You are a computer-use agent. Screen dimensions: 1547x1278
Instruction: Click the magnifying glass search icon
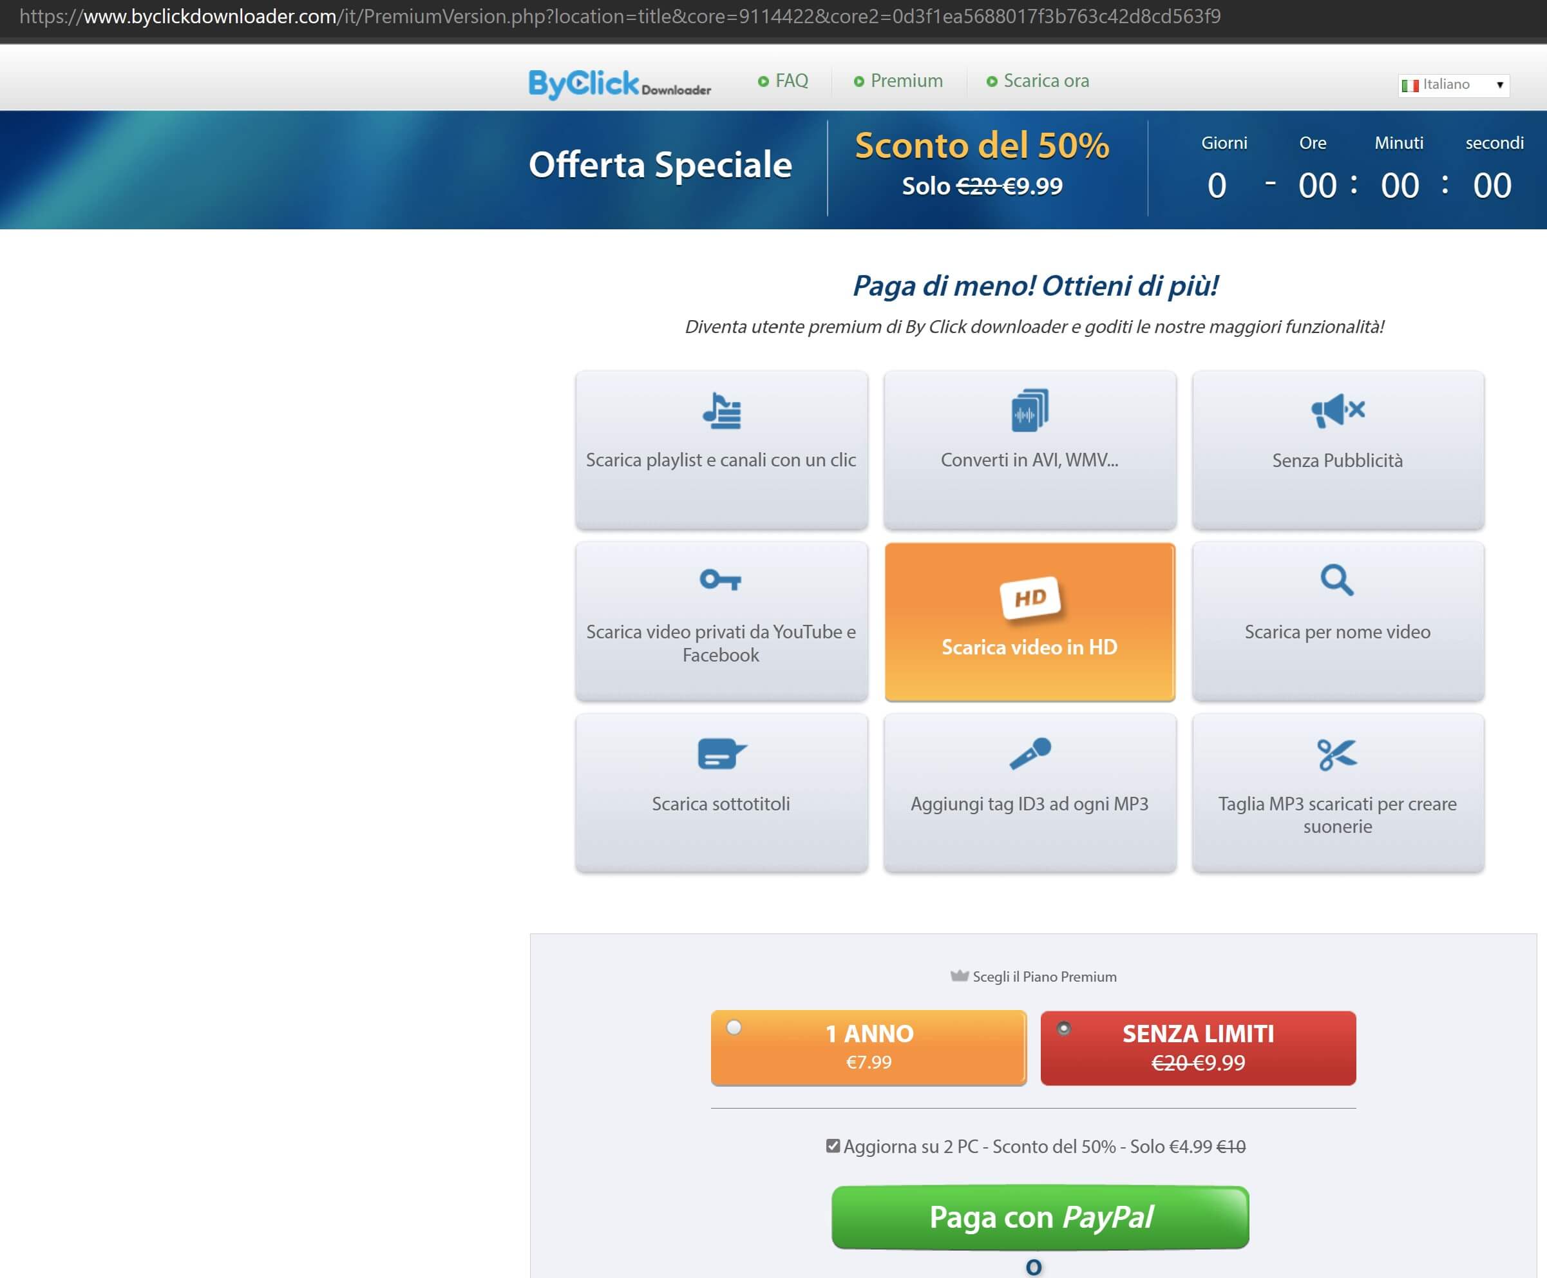1336,580
